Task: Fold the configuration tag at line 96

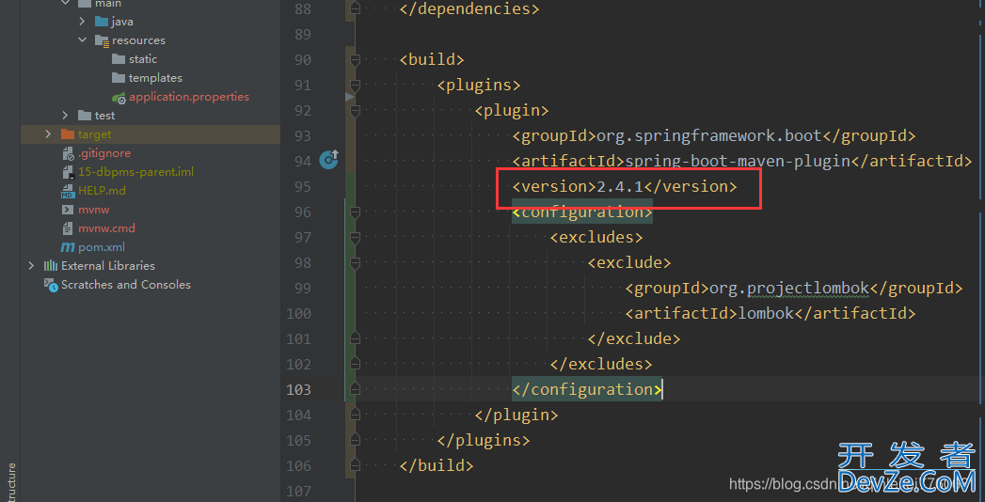Action: click(355, 212)
